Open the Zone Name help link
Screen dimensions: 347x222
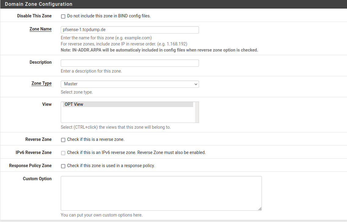pos(40,29)
